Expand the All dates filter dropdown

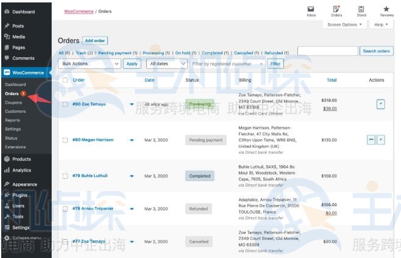[x=166, y=63]
